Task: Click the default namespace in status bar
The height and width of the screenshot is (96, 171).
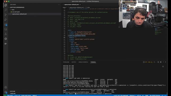Action: click(34, 95)
